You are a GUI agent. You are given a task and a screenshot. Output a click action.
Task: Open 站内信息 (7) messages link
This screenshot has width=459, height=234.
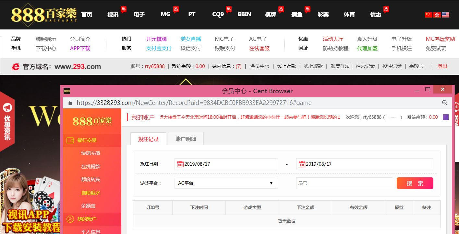pos(227,66)
